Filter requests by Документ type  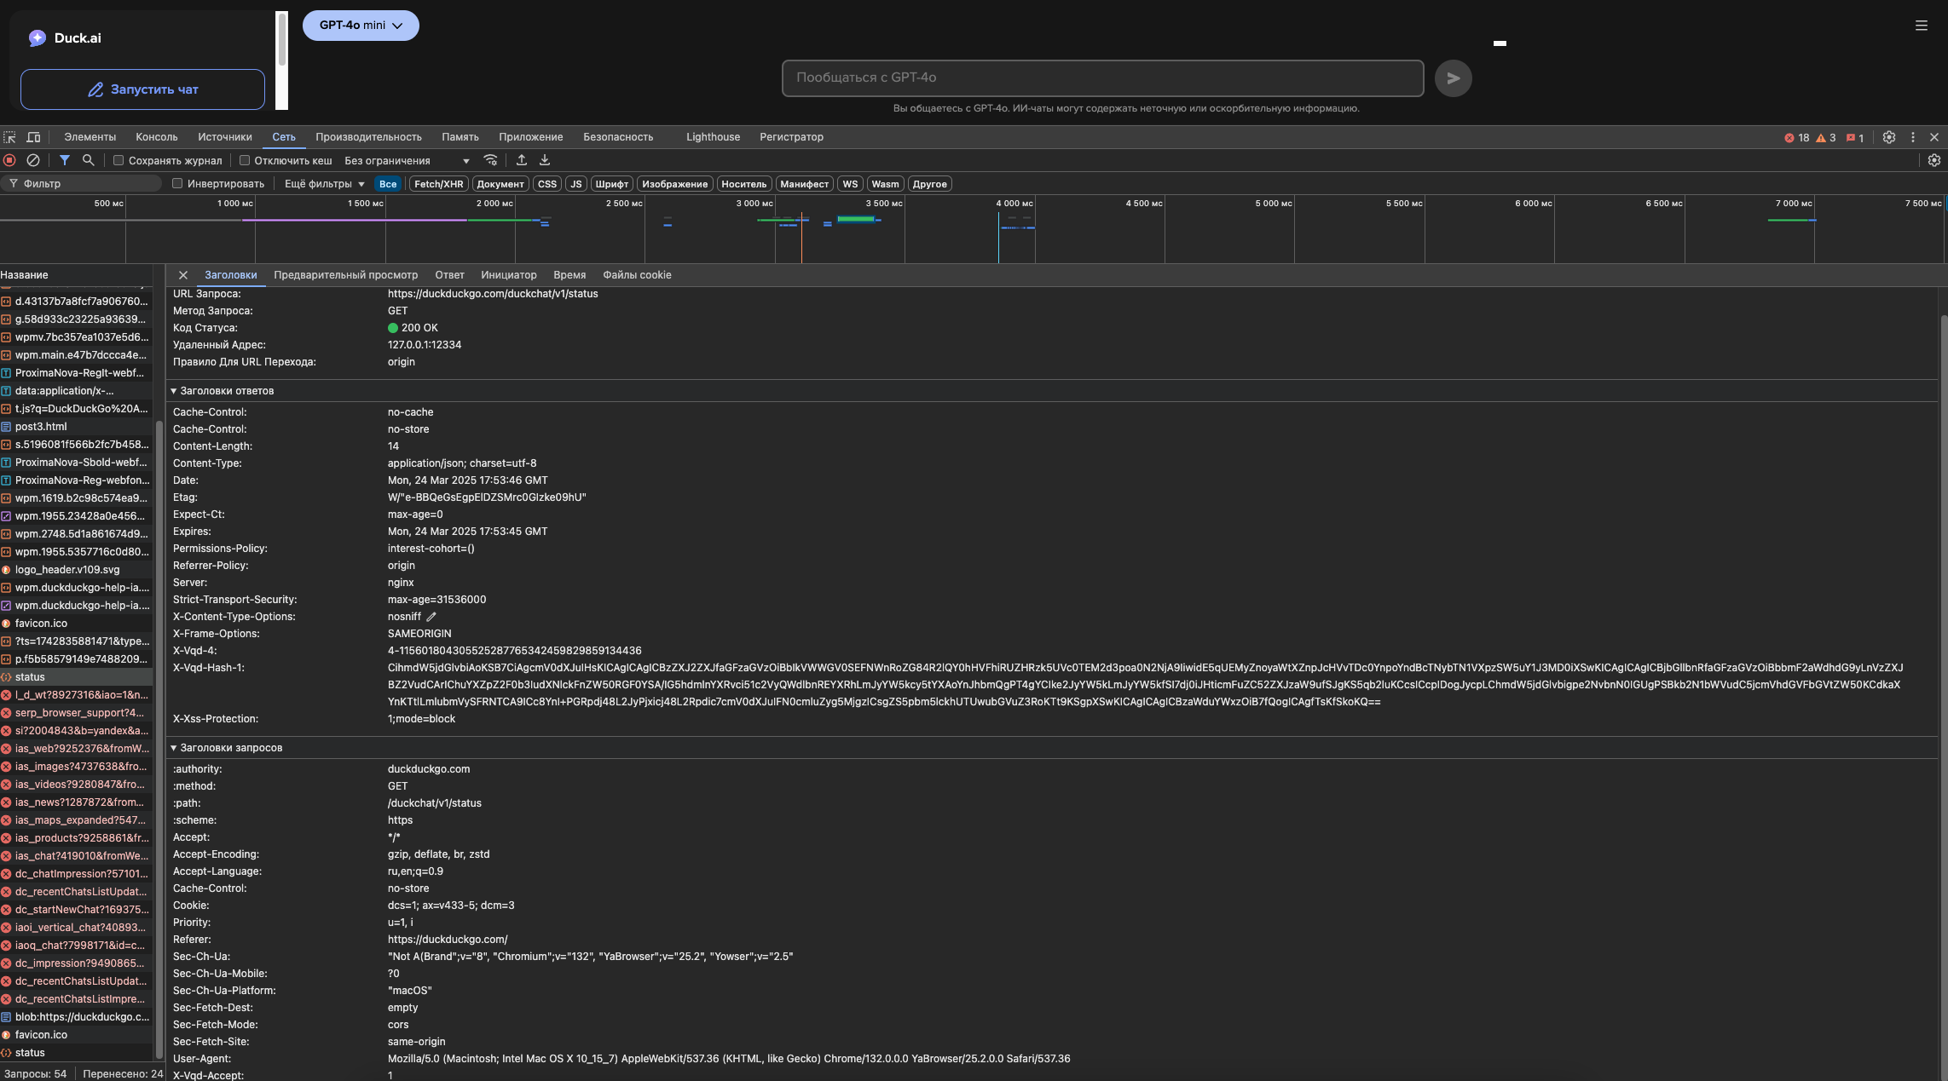coord(500,184)
